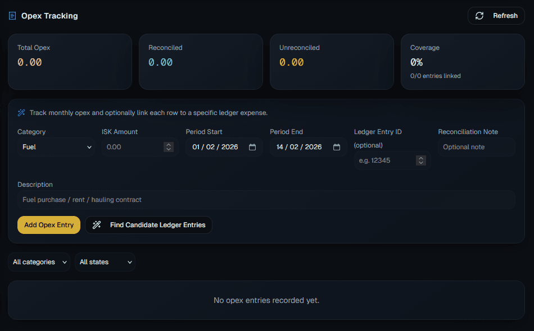The height and width of the screenshot is (331, 534).
Task: Click the up arrow on the ISK Amount stepper
Action: point(168,144)
